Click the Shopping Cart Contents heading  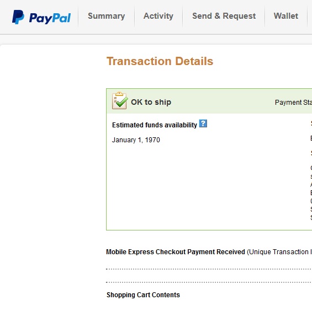pos(143,294)
